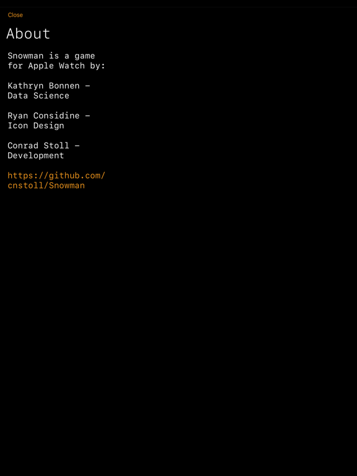The image size is (357, 476).
Task: Select the Kathryn Bonnen credit name
Action: (43, 86)
